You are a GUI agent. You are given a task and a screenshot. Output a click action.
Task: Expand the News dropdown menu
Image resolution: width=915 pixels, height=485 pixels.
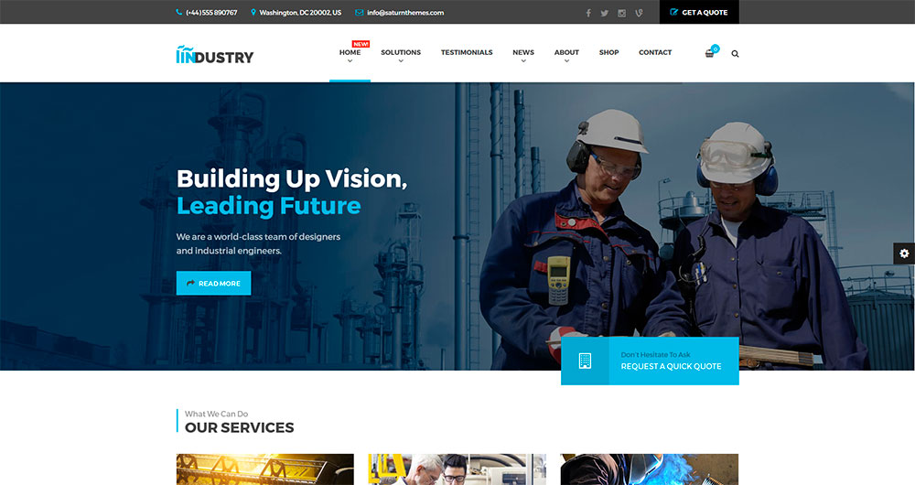(523, 56)
